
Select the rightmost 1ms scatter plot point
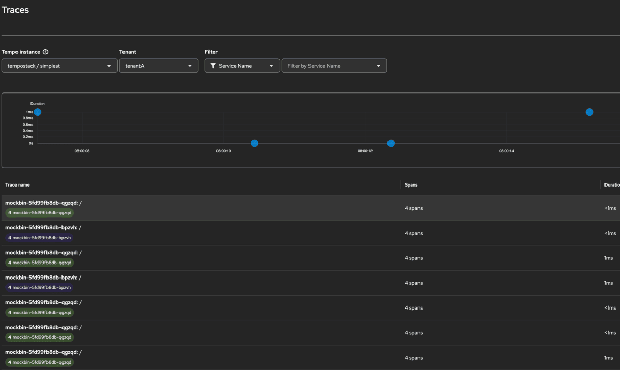coord(590,112)
